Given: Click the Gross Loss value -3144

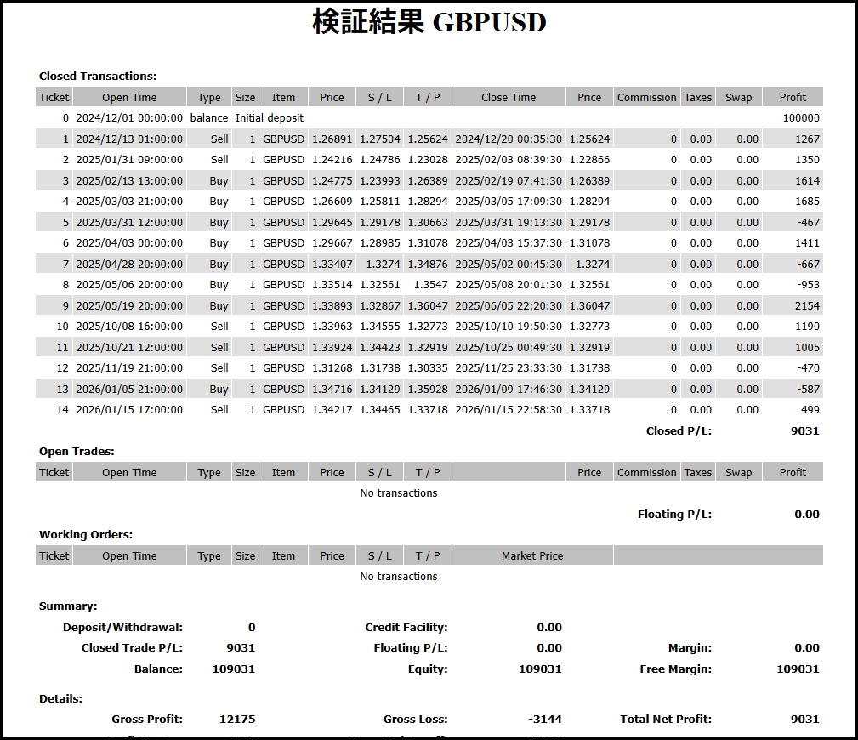Looking at the screenshot, I should pos(544,719).
